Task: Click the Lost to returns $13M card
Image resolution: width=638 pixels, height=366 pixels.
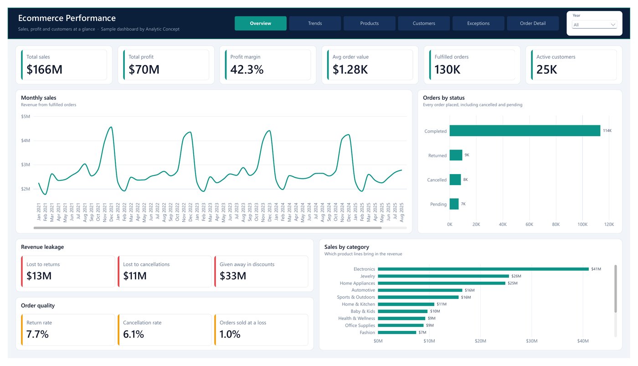Action: click(x=68, y=271)
